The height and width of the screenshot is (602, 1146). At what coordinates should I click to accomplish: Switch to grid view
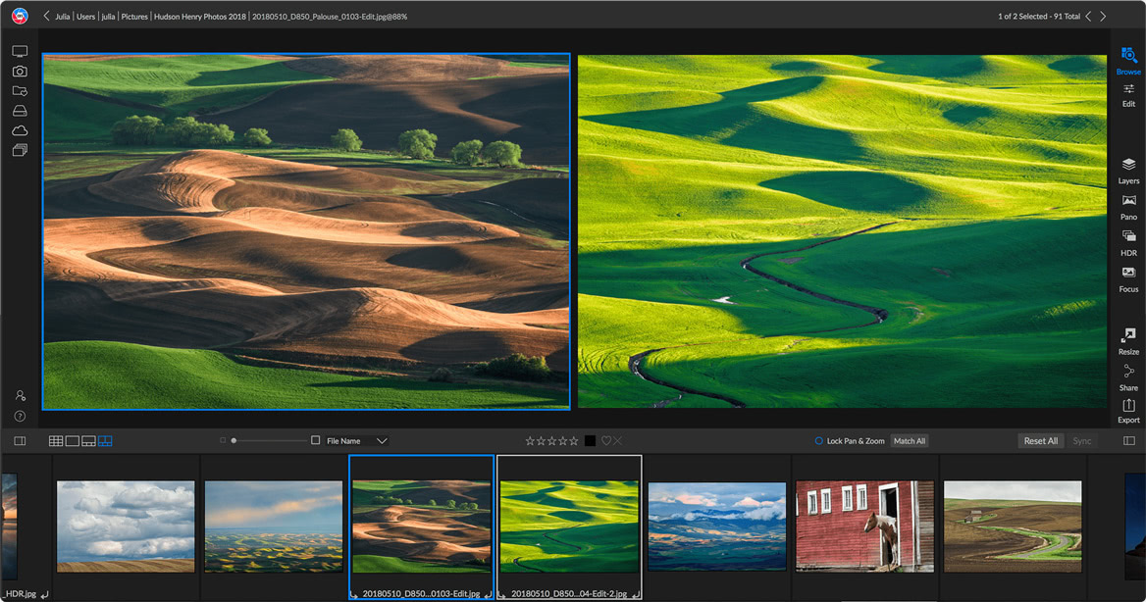click(x=56, y=440)
